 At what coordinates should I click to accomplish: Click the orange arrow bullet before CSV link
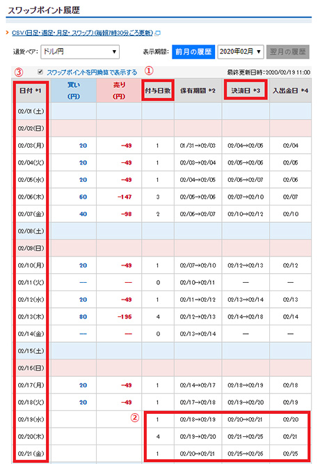[8, 33]
